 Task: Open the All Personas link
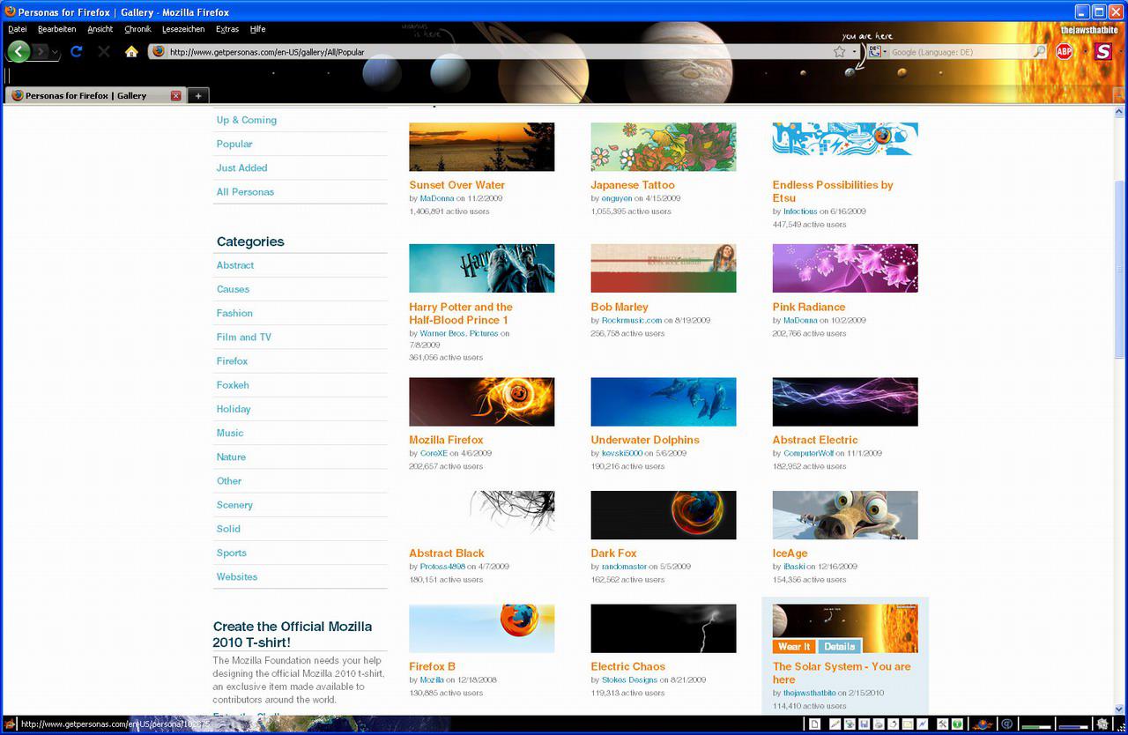pyautogui.click(x=246, y=191)
